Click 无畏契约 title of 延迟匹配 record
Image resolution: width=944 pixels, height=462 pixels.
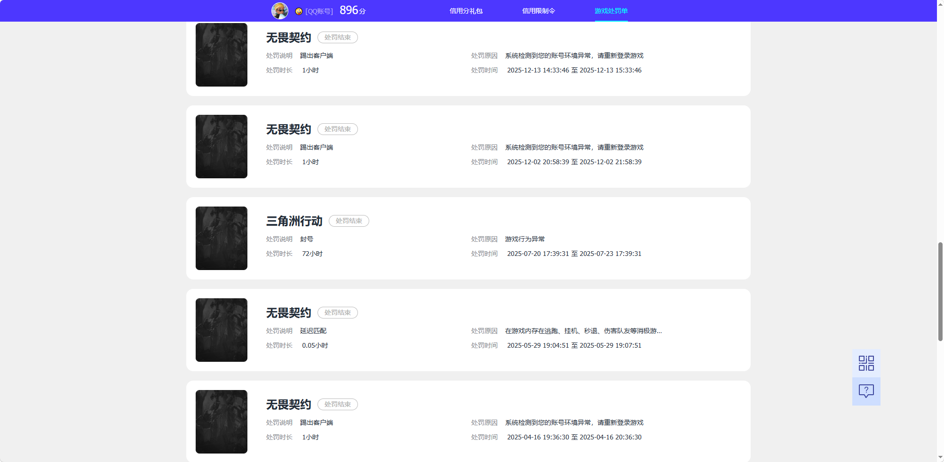coord(289,313)
